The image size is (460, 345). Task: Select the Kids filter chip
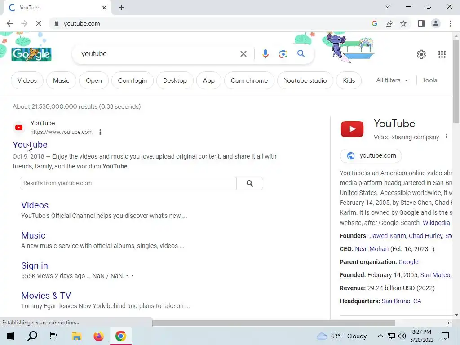tap(349, 80)
